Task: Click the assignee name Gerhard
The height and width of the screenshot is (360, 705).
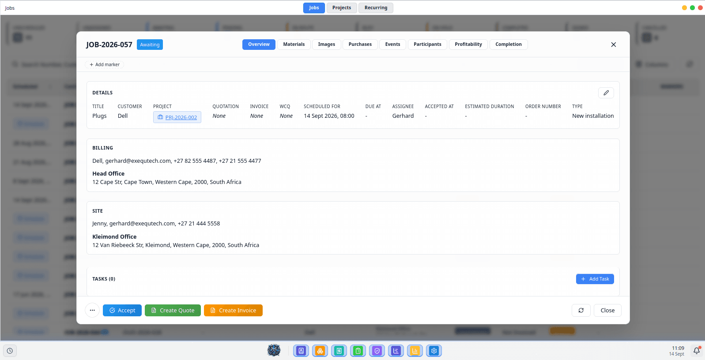Action: click(403, 116)
